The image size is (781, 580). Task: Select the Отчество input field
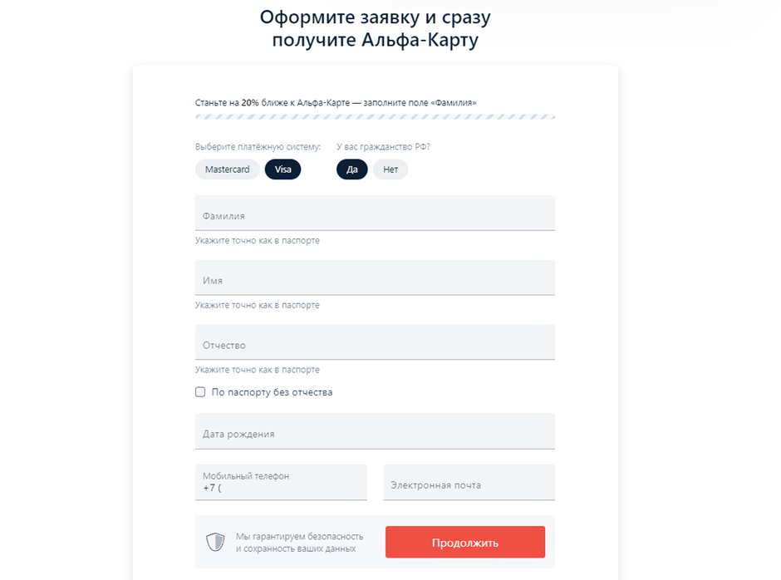pos(374,342)
